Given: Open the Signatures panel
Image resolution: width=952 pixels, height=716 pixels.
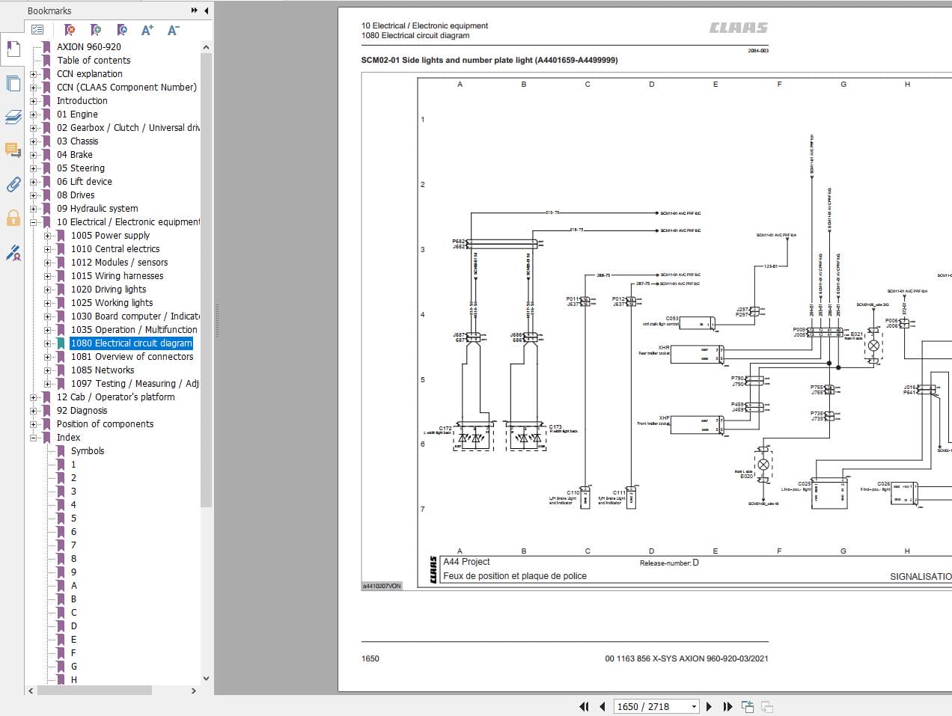Looking at the screenshot, I should (13, 252).
